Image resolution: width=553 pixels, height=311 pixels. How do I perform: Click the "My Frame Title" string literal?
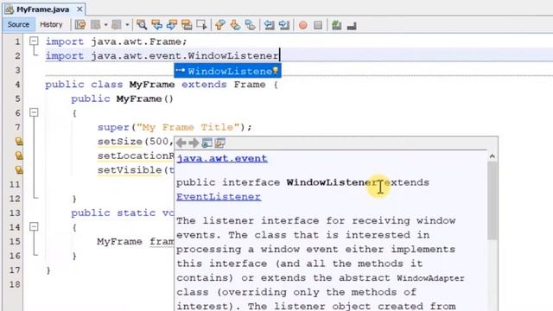(188, 127)
